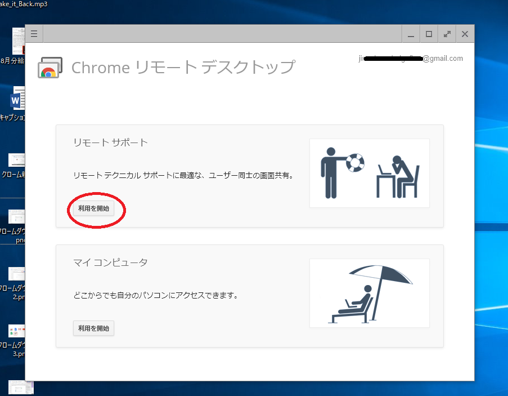Select the desktop file ending in 2.pr

(x=16, y=274)
